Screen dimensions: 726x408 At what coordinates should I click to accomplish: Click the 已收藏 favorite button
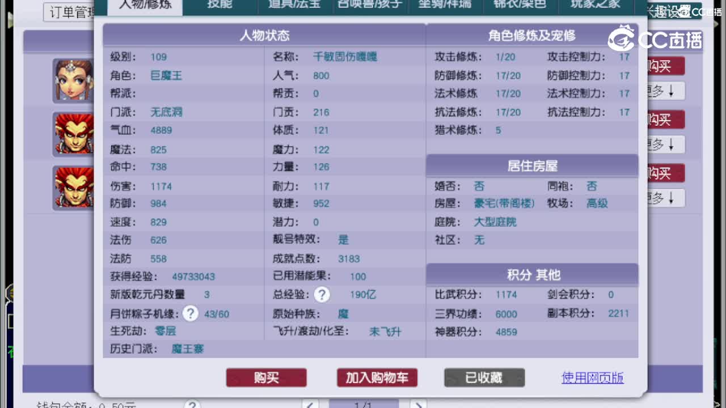[484, 377]
